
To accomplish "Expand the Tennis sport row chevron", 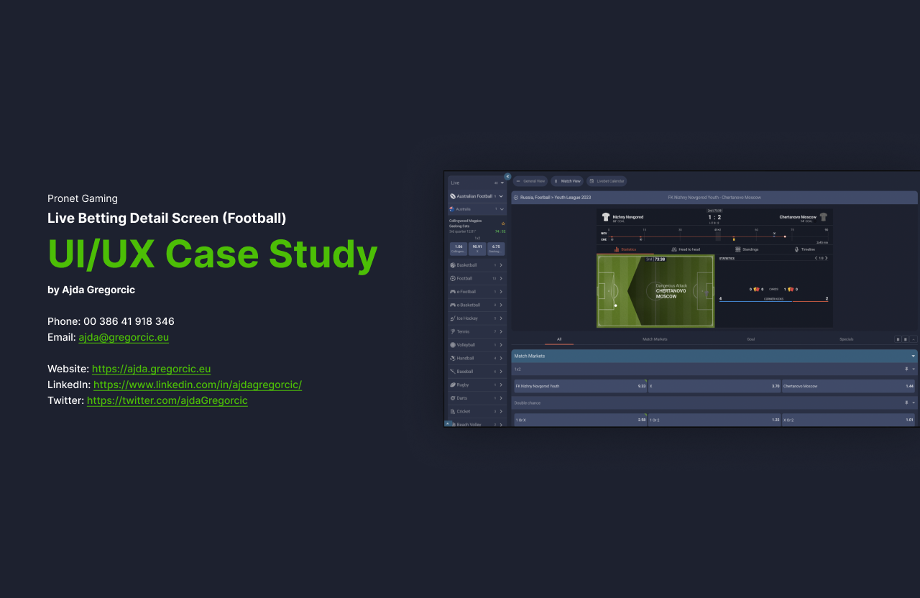I will [x=501, y=331].
